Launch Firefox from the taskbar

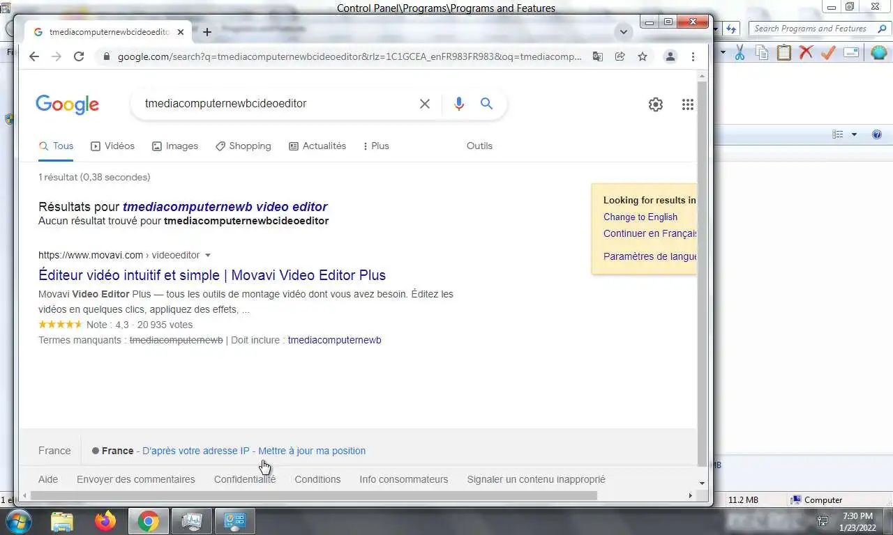tap(105, 521)
